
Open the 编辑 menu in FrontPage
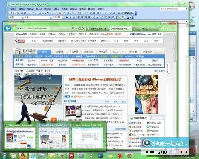(21, 9)
